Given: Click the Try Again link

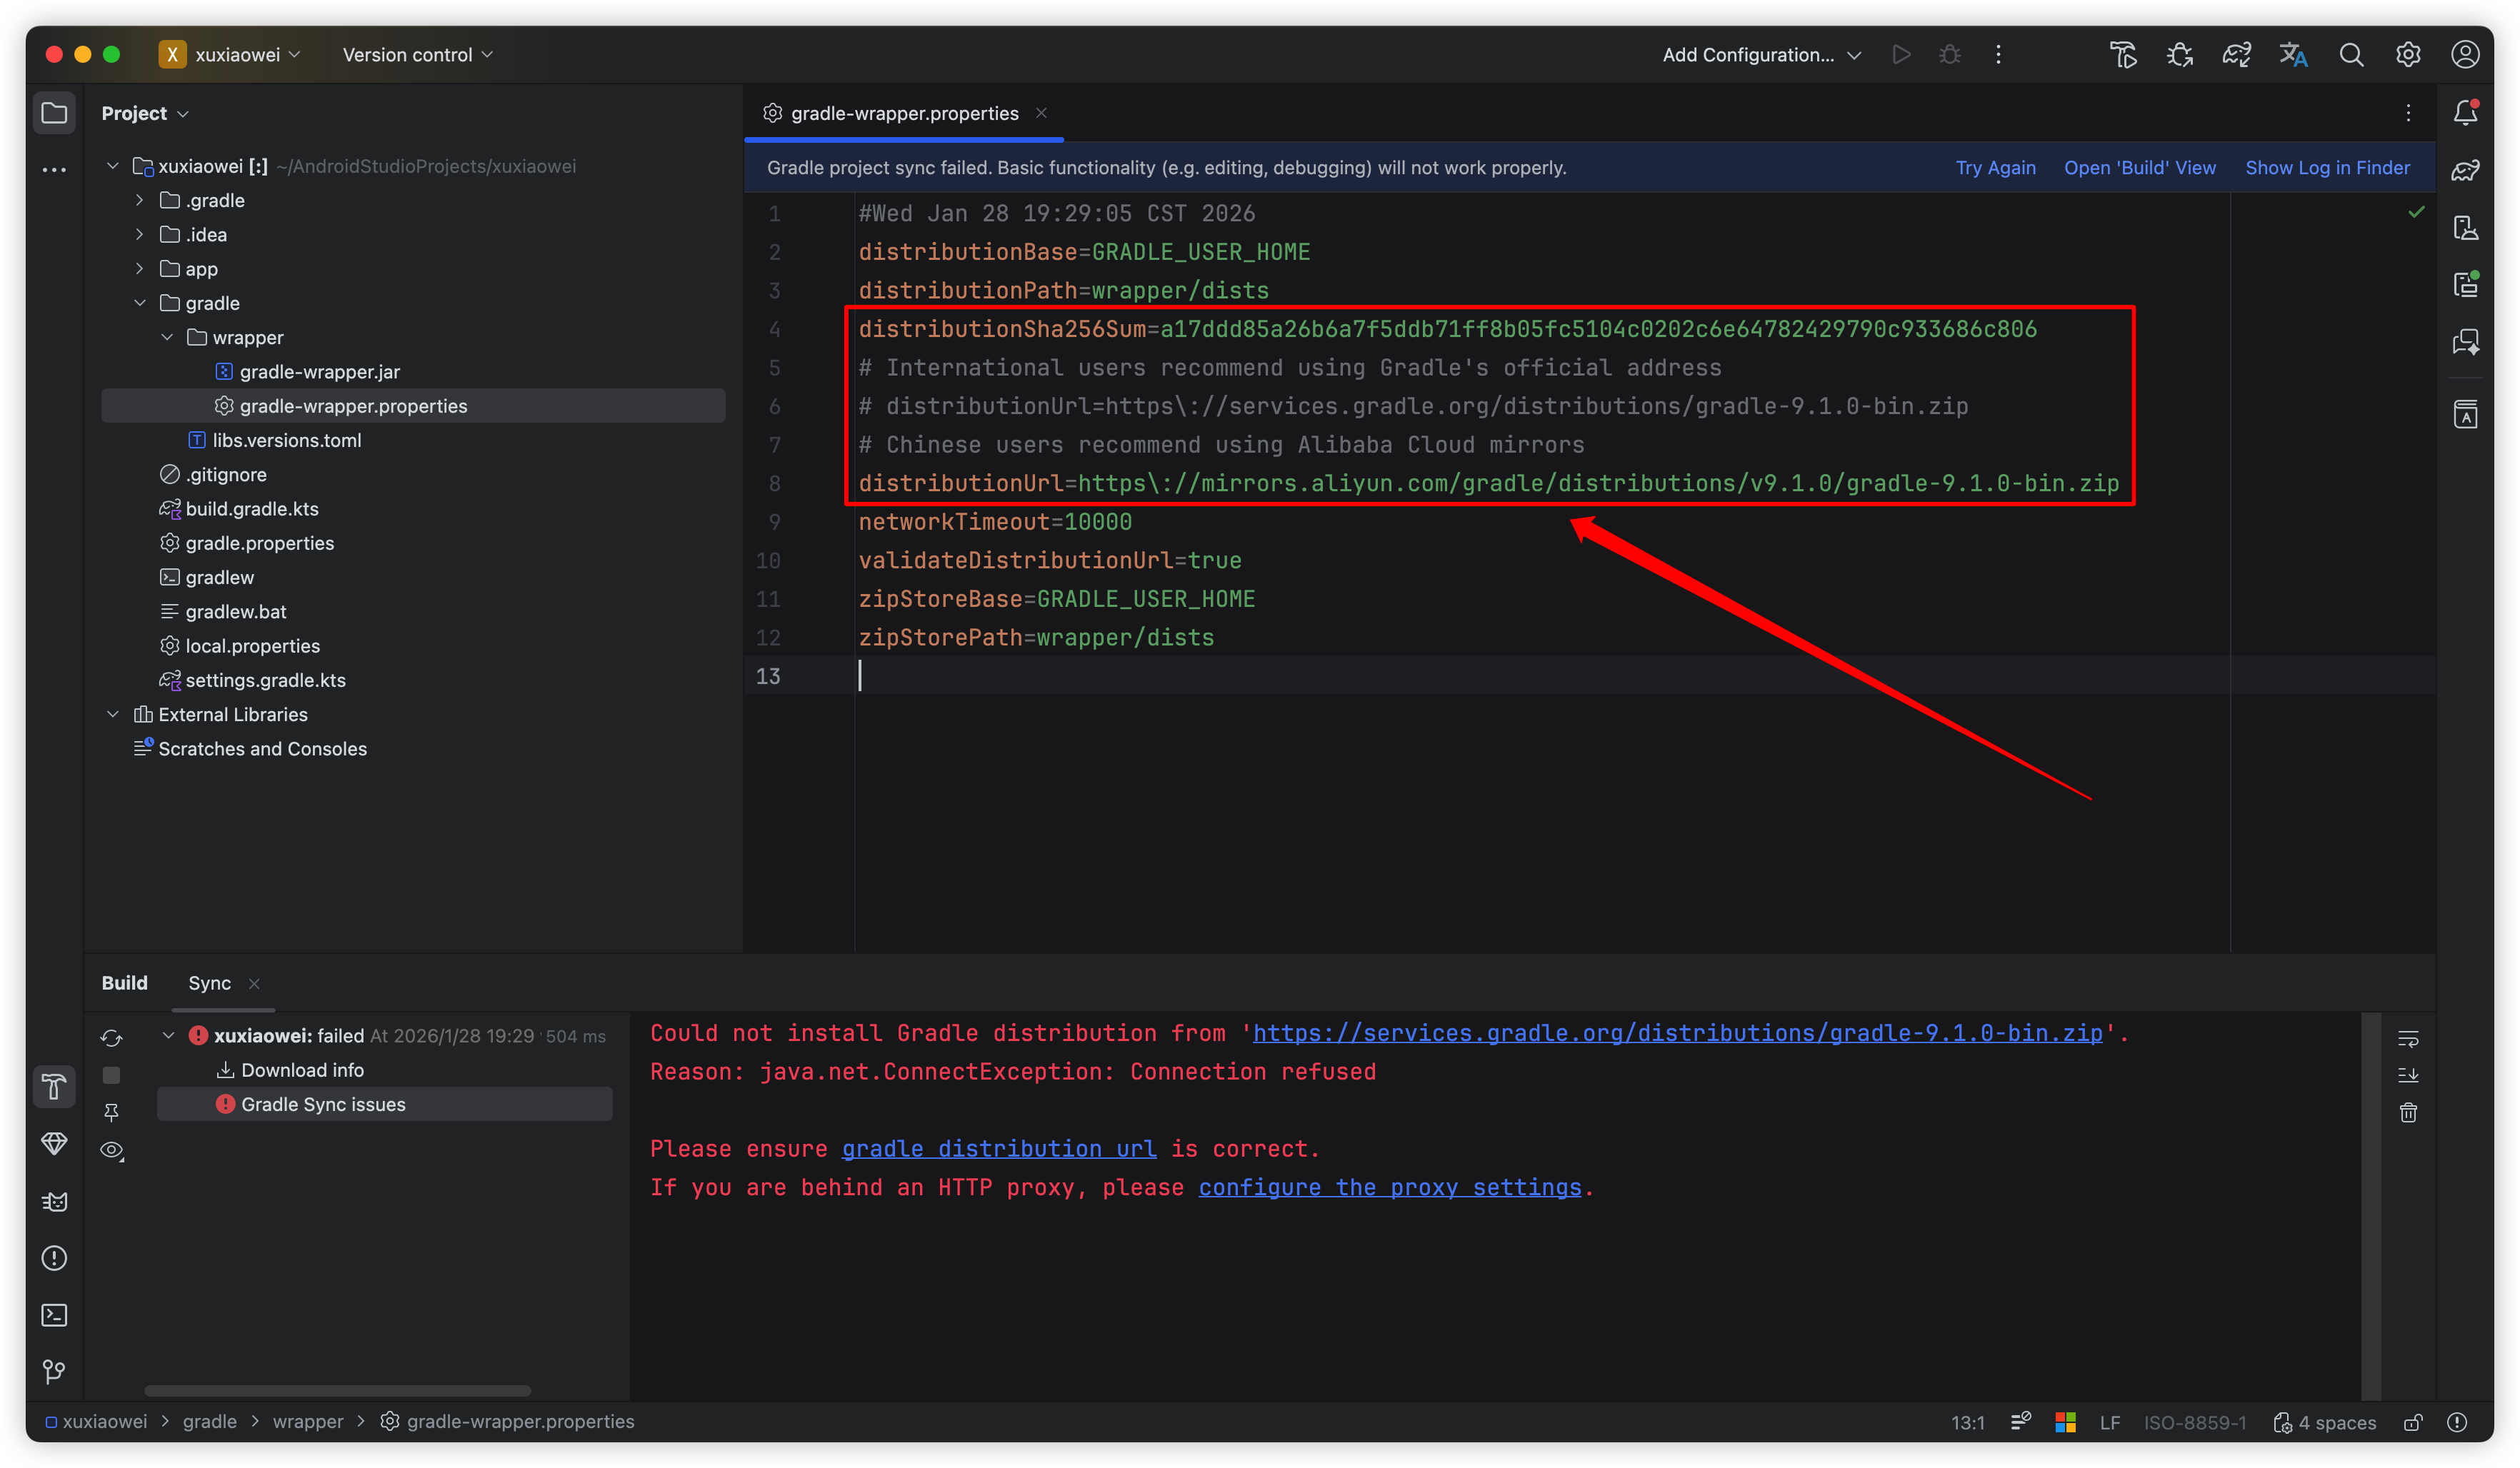Looking at the screenshot, I should tap(1995, 168).
